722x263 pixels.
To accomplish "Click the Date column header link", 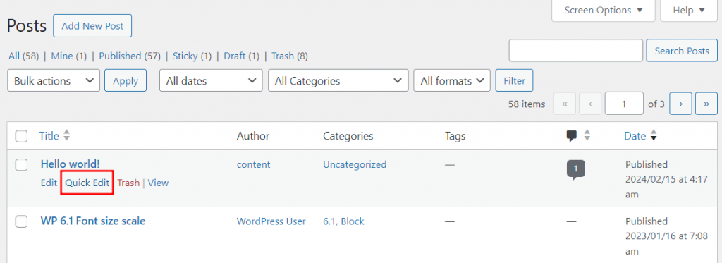I will pyautogui.click(x=635, y=136).
